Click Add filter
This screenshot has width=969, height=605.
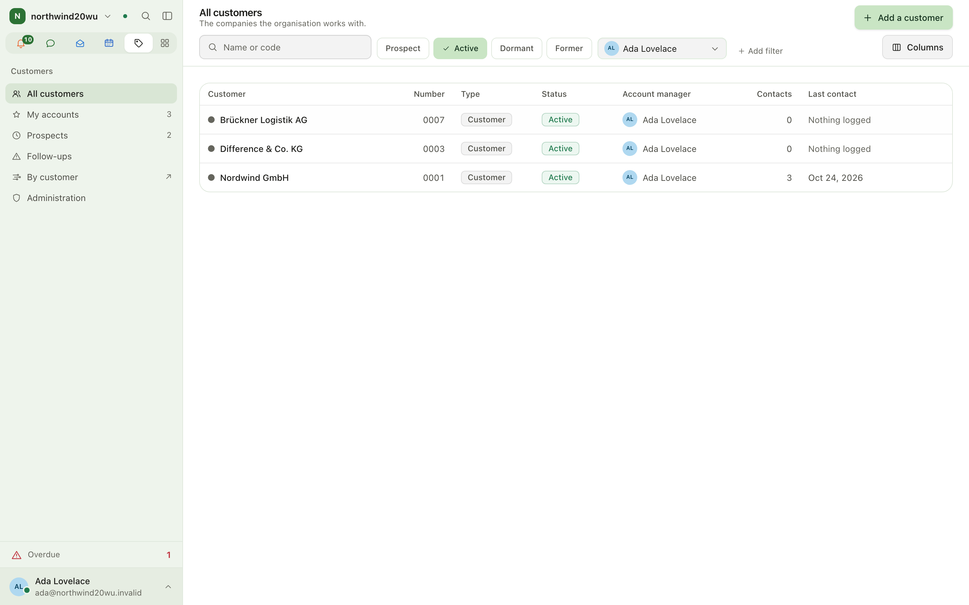pos(760,51)
